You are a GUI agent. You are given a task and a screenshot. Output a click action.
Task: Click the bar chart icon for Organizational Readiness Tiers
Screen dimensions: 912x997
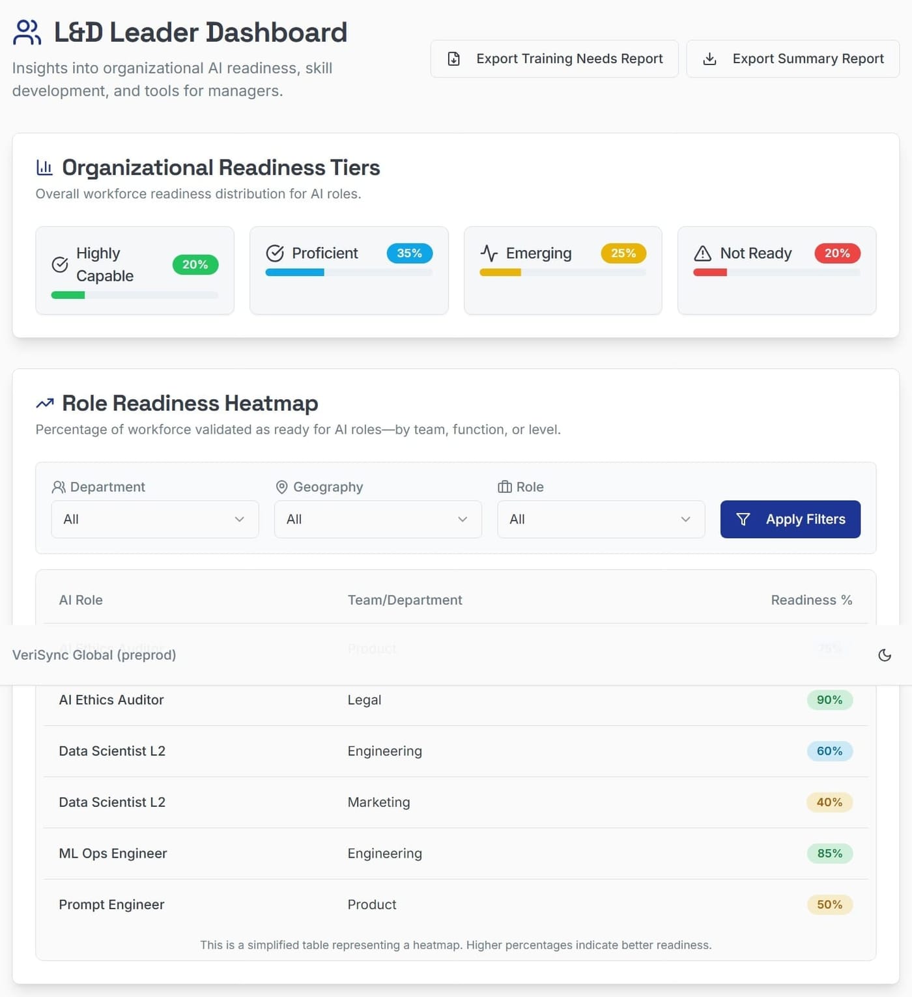pyautogui.click(x=44, y=167)
